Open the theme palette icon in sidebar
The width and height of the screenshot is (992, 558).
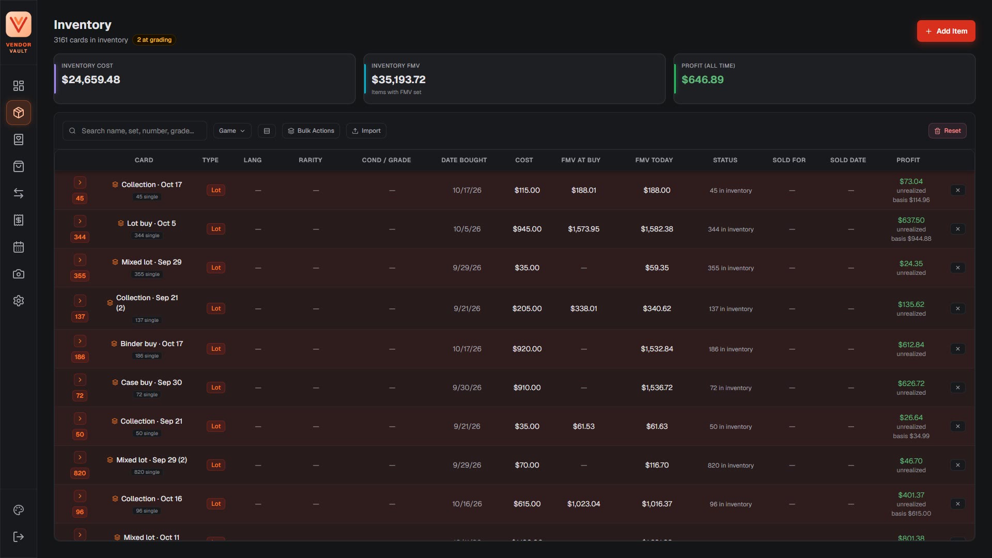tap(19, 510)
